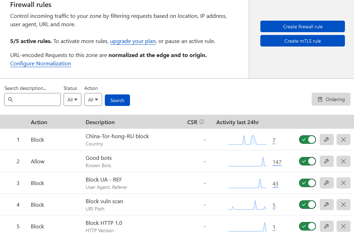The height and width of the screenshot is (235, 354).
Task: Toggle off the Good bots rule
Action: [x=307, y=162]
